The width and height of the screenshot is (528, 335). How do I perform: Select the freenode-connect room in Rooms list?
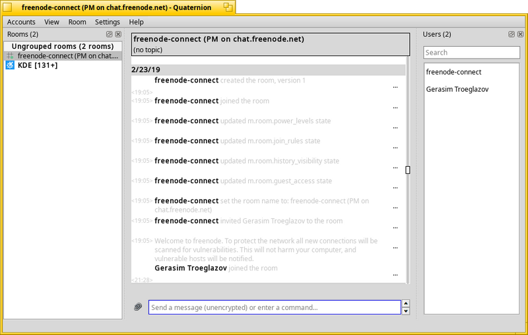[x=63, y=56]
